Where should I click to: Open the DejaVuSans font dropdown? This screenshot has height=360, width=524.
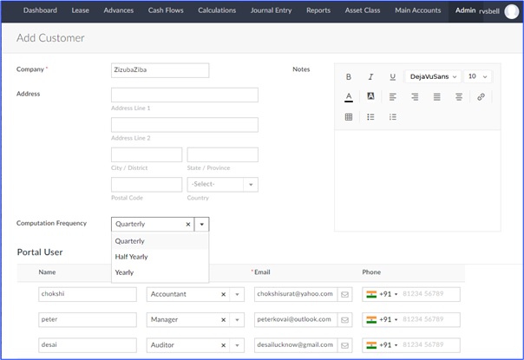click(431, 76)
